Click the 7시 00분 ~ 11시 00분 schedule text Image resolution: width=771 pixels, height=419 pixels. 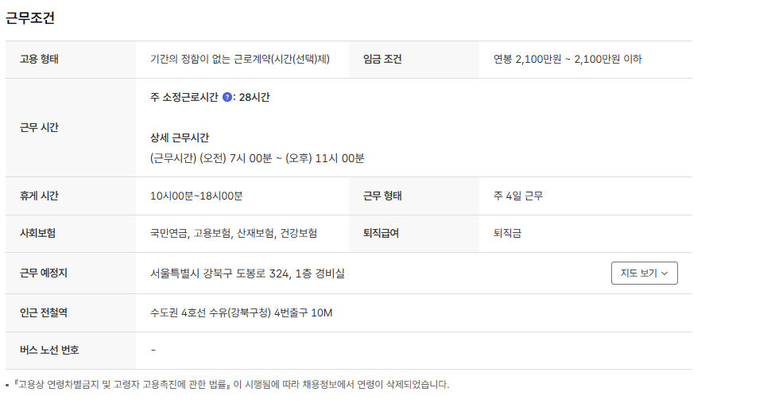coord(257,158)
